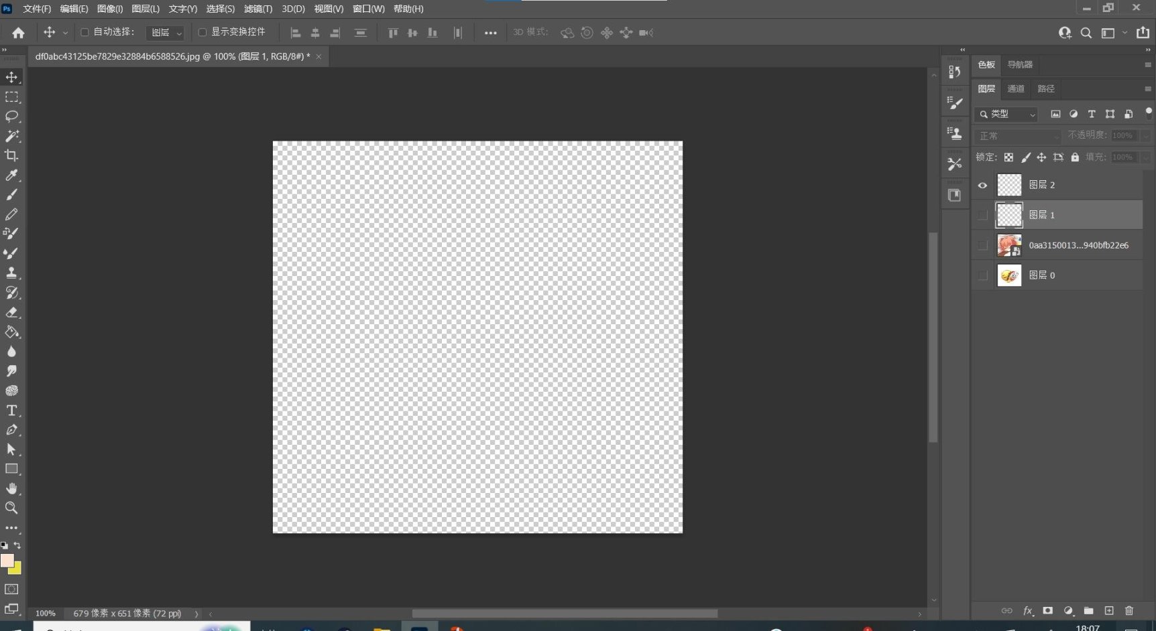Screen dimensions: 1156x631
Task: Open the 图像(I) menu
Action: [x=110, y=9]
